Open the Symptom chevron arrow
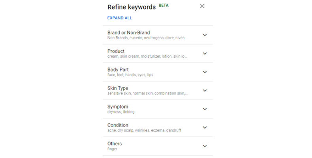This screenshot has width=312, height=158. click(205, 109)
